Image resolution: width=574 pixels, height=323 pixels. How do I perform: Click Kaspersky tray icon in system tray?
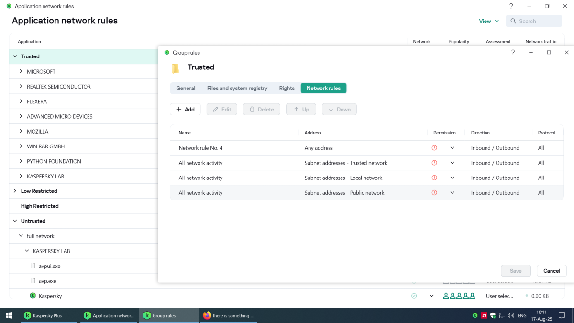pos(475,316)
